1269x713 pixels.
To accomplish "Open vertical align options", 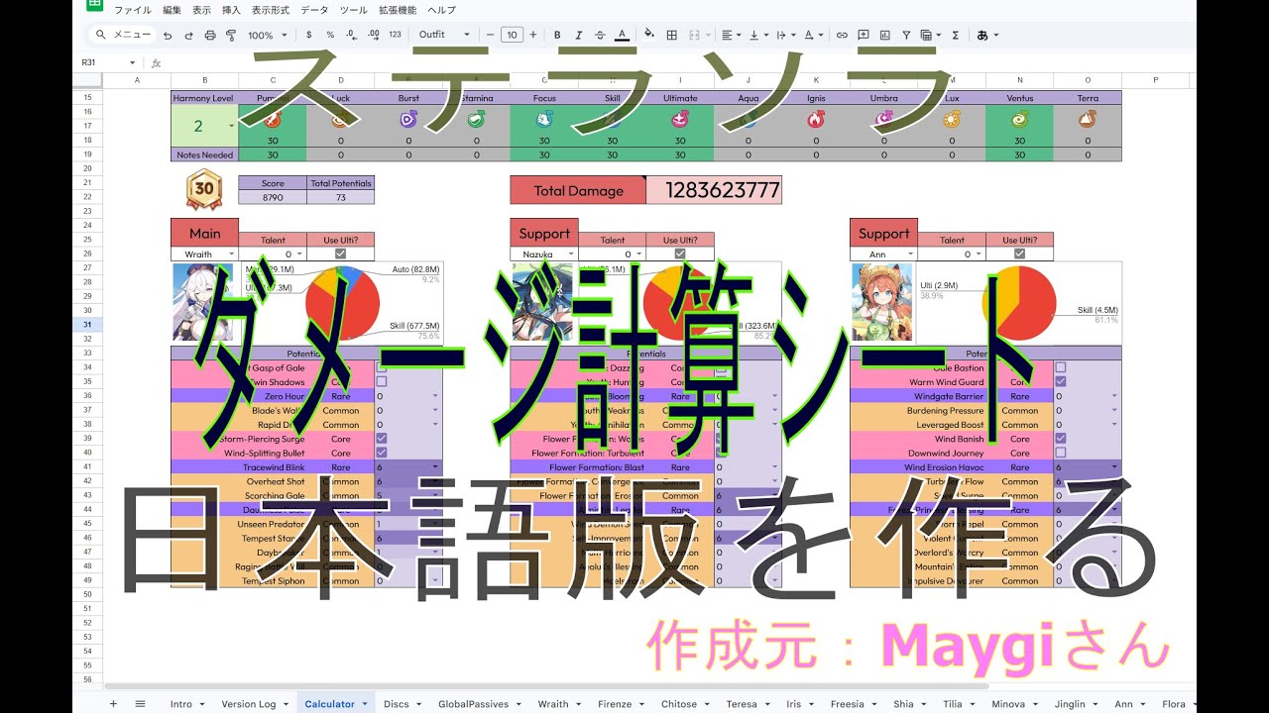I will 757,35.
